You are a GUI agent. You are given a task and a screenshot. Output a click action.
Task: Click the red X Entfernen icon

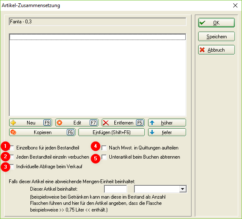tap(106, 123)
